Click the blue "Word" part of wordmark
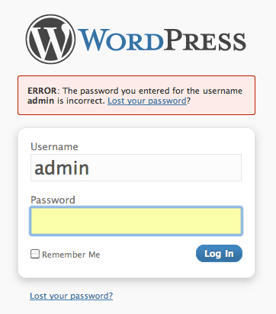276x314 pixels. point(120,40)
